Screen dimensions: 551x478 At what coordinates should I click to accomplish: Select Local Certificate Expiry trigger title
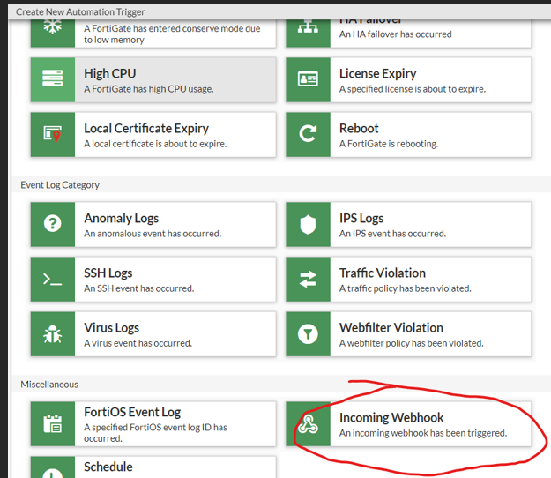pyautogui.click(x=146, y=128)
